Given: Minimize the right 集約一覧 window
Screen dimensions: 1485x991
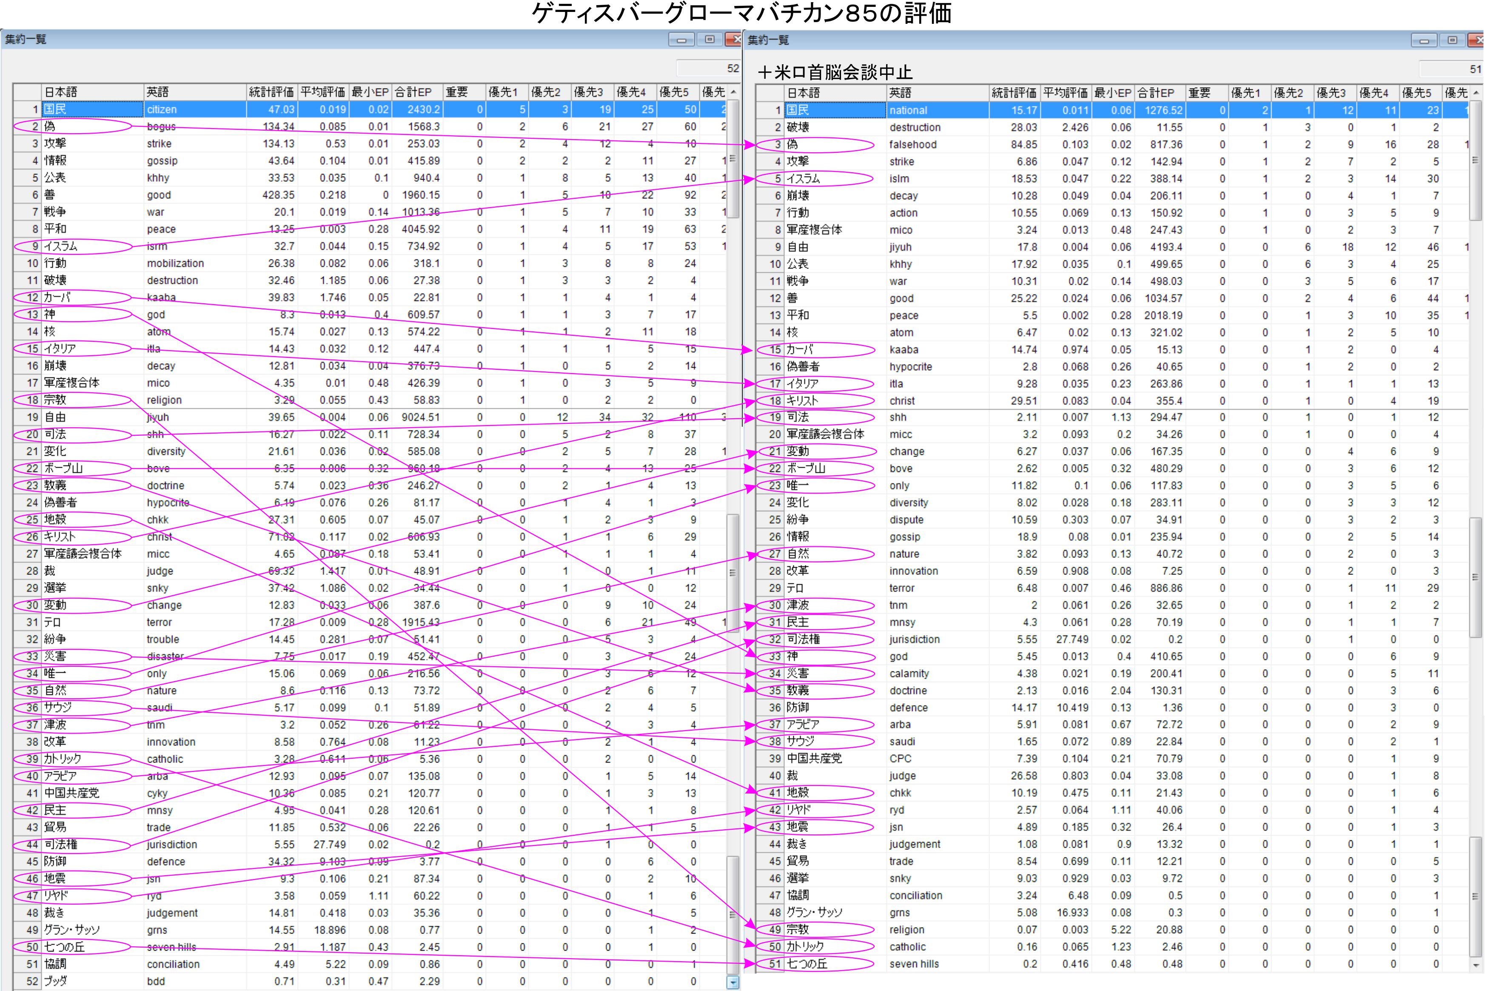Looking at the screenshot, I should point(1424,40).
